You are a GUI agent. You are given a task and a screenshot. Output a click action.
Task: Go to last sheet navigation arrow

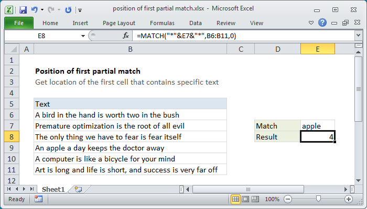[x=32, y=189]
